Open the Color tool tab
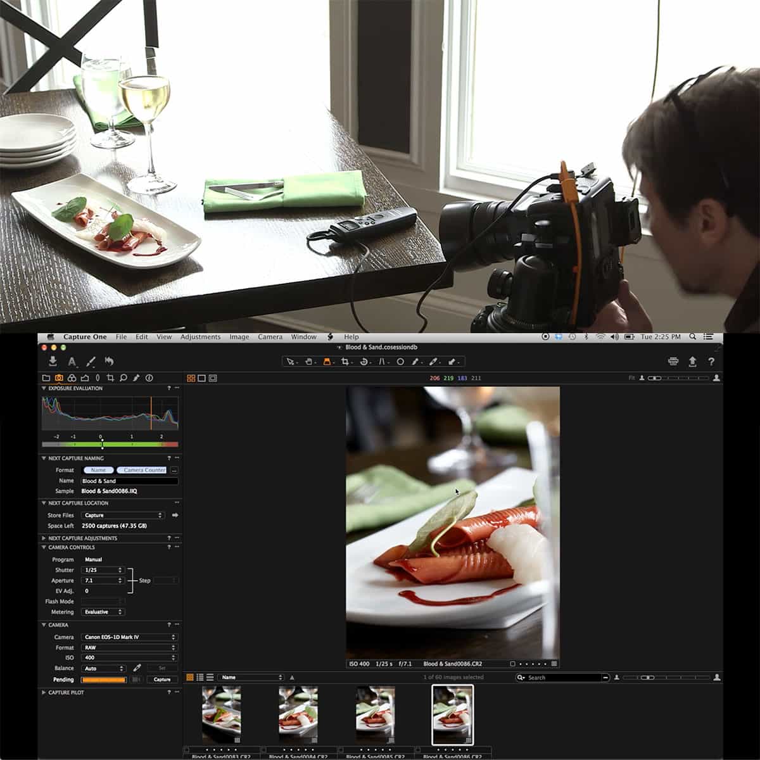Screen dimensions: 760x760 73,377
